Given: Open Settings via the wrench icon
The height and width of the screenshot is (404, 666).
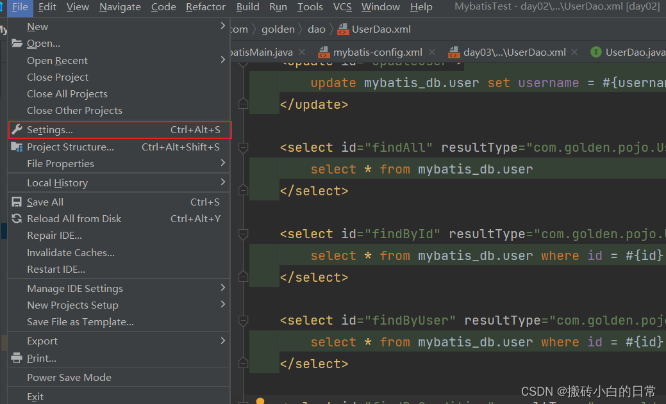Looking at the screenshot, I should click(x=17, y=129).
